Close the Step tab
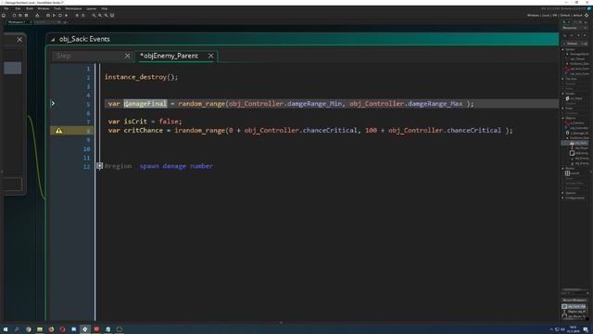The width and height of the screenshot is (593, 334). click(128, 56)
